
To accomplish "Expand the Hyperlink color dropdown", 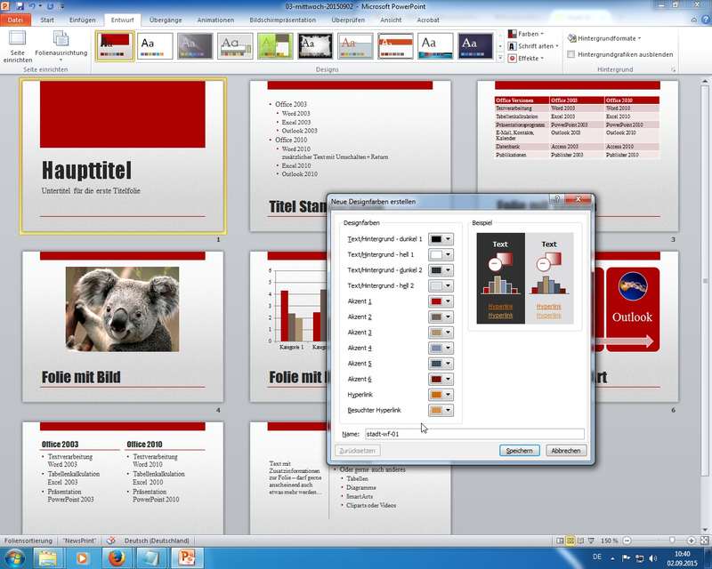I will (x=441, y=395).
